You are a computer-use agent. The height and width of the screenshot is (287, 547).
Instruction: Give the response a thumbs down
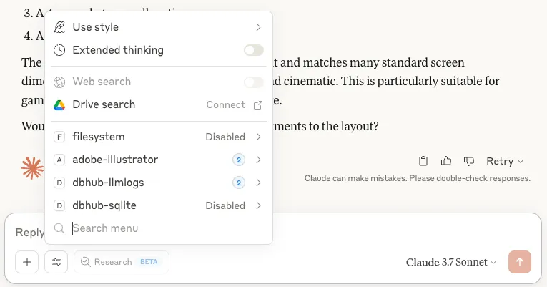tap(469, 161)
